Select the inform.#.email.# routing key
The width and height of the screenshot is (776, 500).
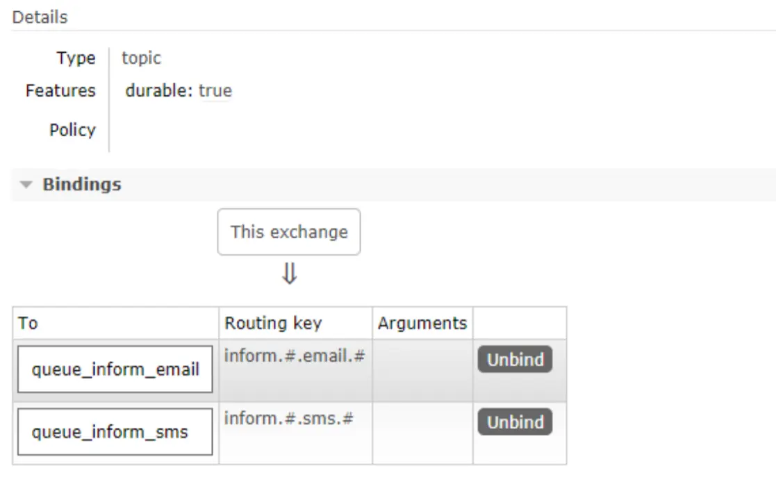(295, 356)
